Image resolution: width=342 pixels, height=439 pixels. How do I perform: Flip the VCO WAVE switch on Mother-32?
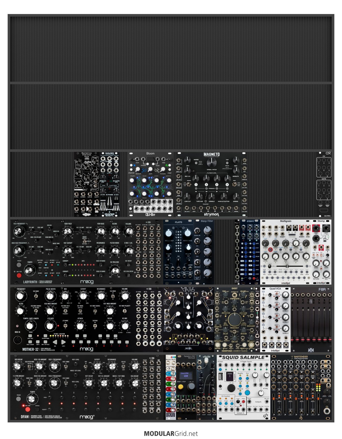(x=36, y=296)
